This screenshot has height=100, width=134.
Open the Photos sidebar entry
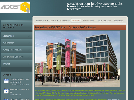point(17,63)
